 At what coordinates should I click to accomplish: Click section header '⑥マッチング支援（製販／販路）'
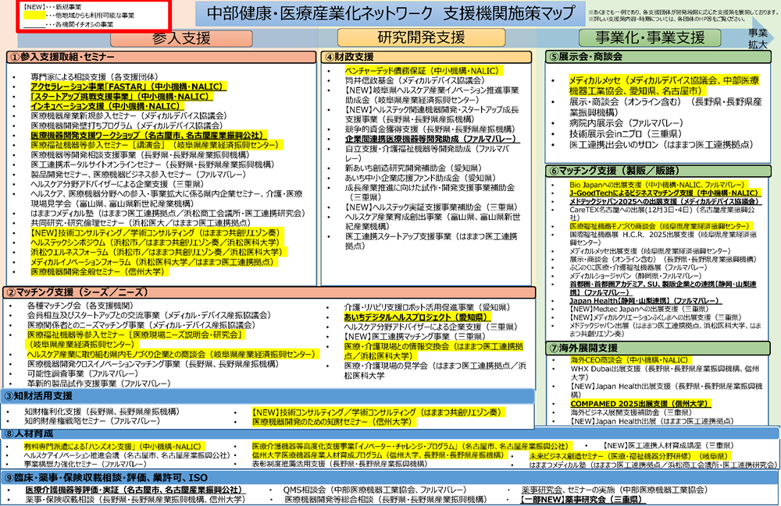658,171
